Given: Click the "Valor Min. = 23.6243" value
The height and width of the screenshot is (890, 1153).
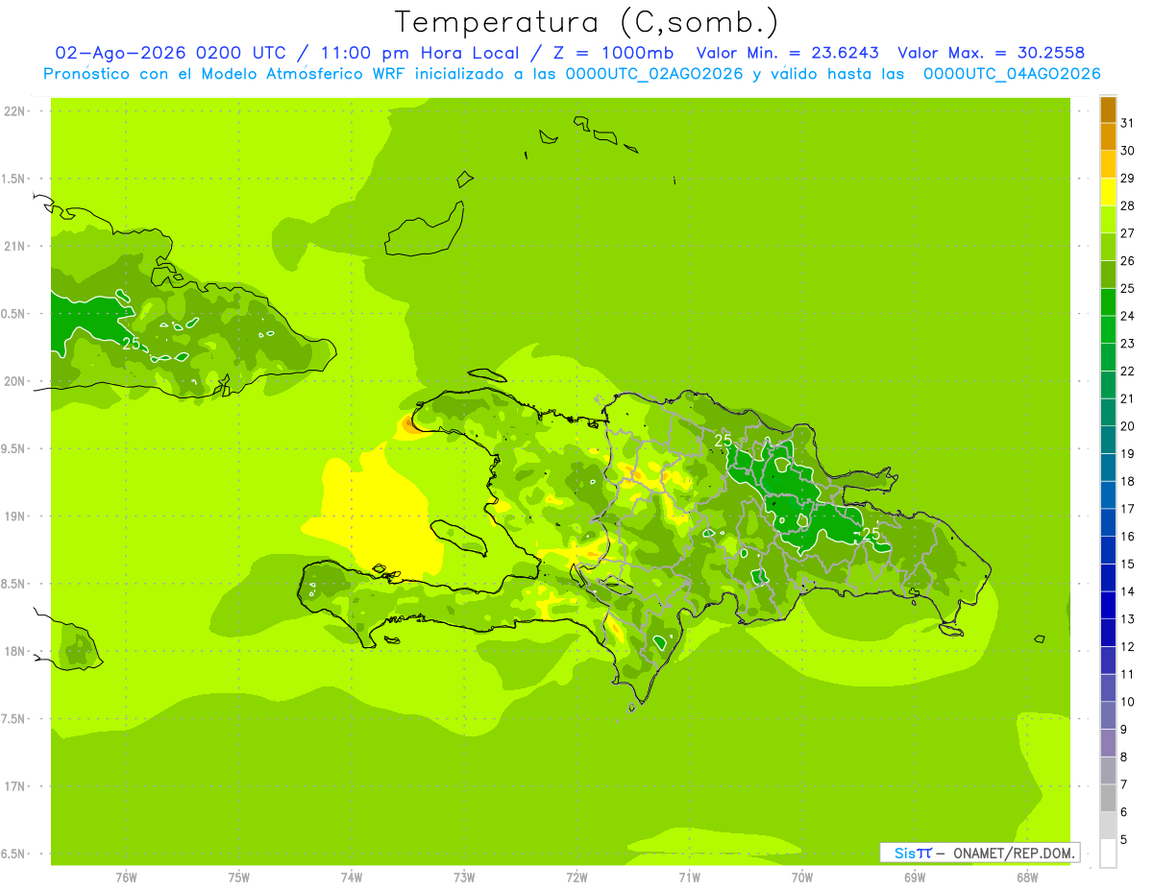Looking at the screenshot, I should (x=788, y=53).
